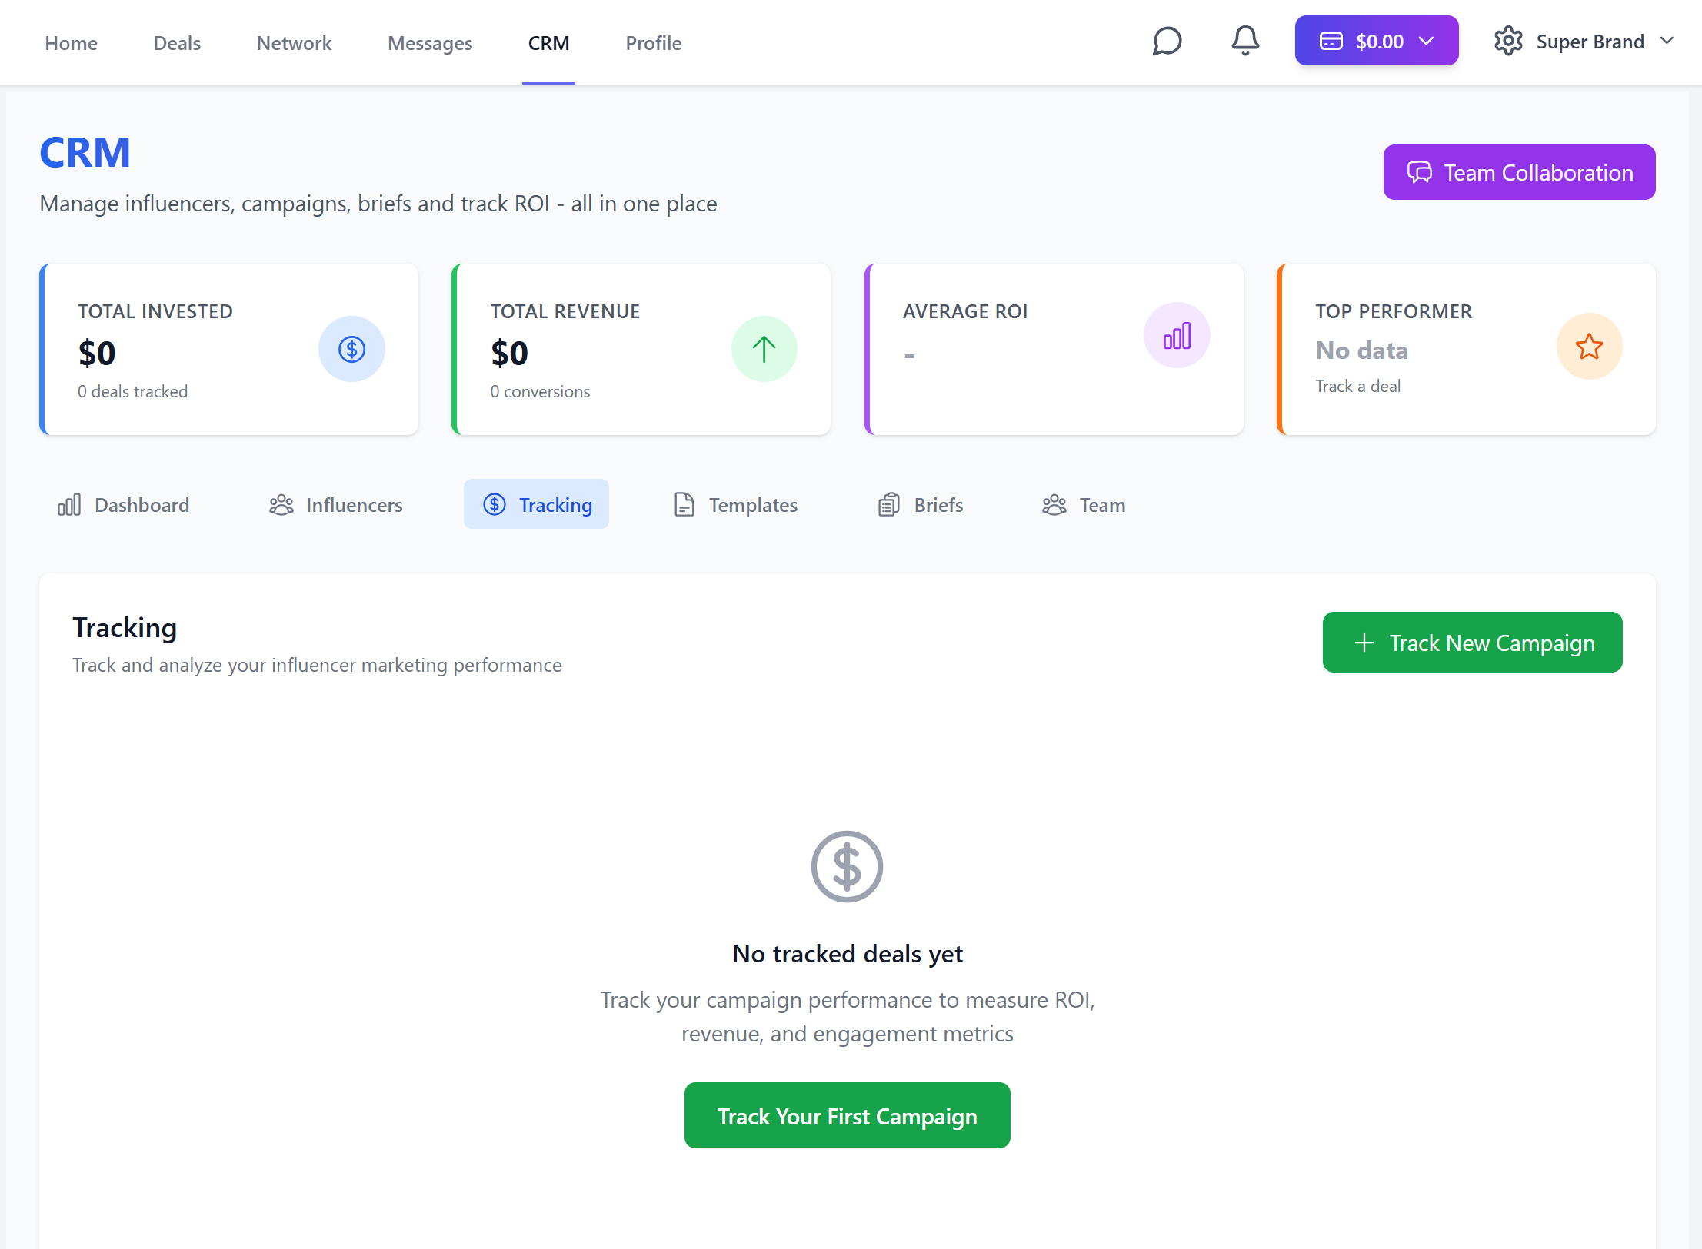This screenshot has height=1249, width=1702.
Task: Click the 'No tracked deals yet' heading
Action: pos(847,953)
